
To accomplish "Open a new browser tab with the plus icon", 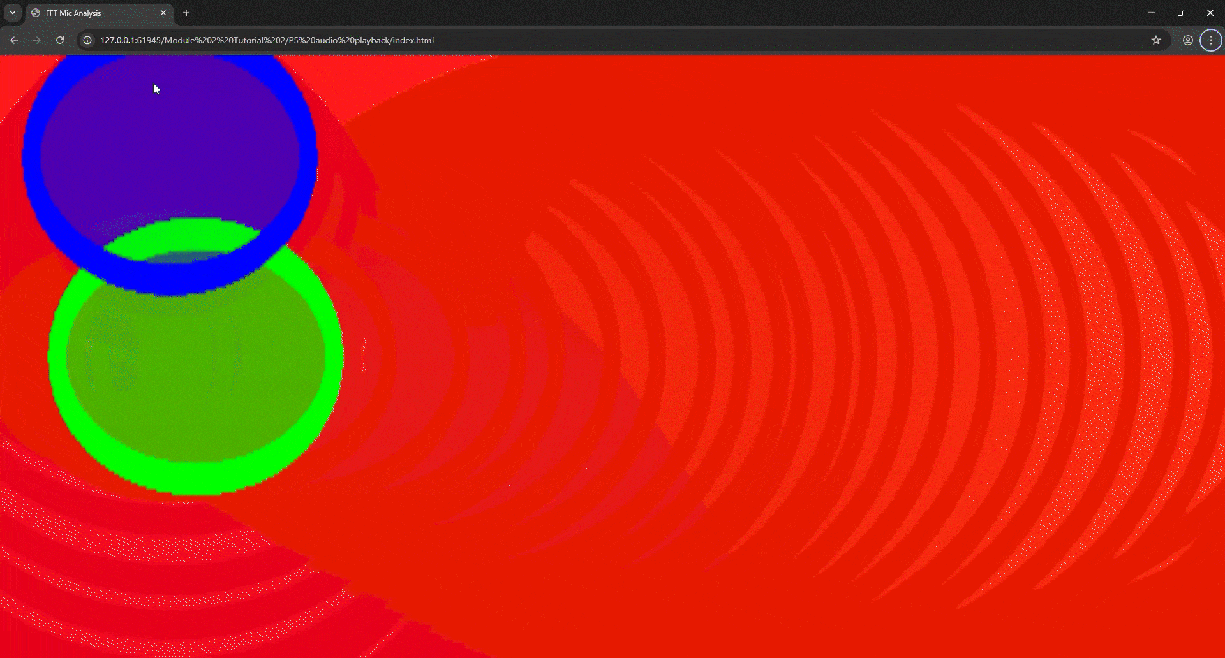I will click(x=186, y=13).
